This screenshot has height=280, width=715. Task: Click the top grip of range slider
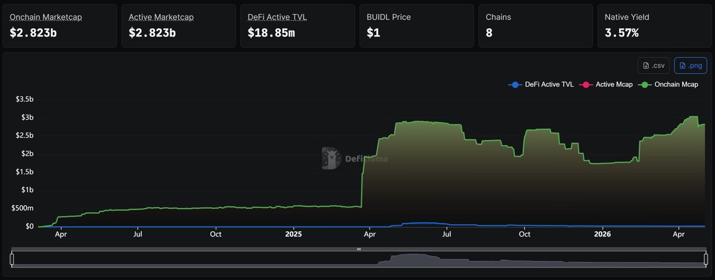click(359, 249)
